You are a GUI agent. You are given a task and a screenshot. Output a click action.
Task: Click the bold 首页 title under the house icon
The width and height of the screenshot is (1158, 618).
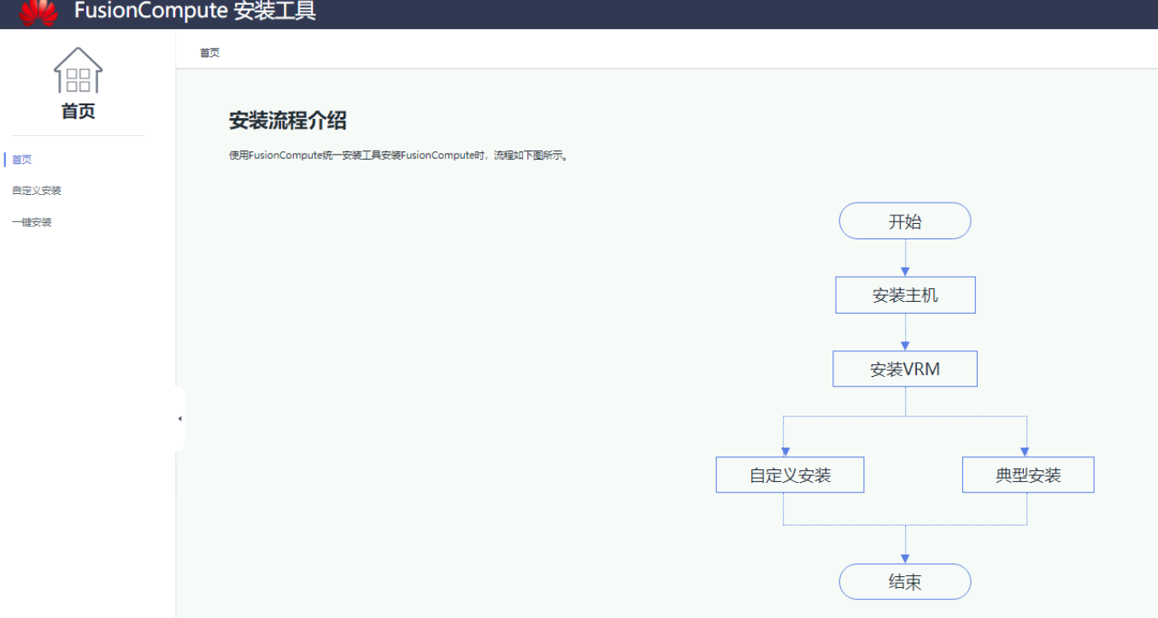pos(78,111)
